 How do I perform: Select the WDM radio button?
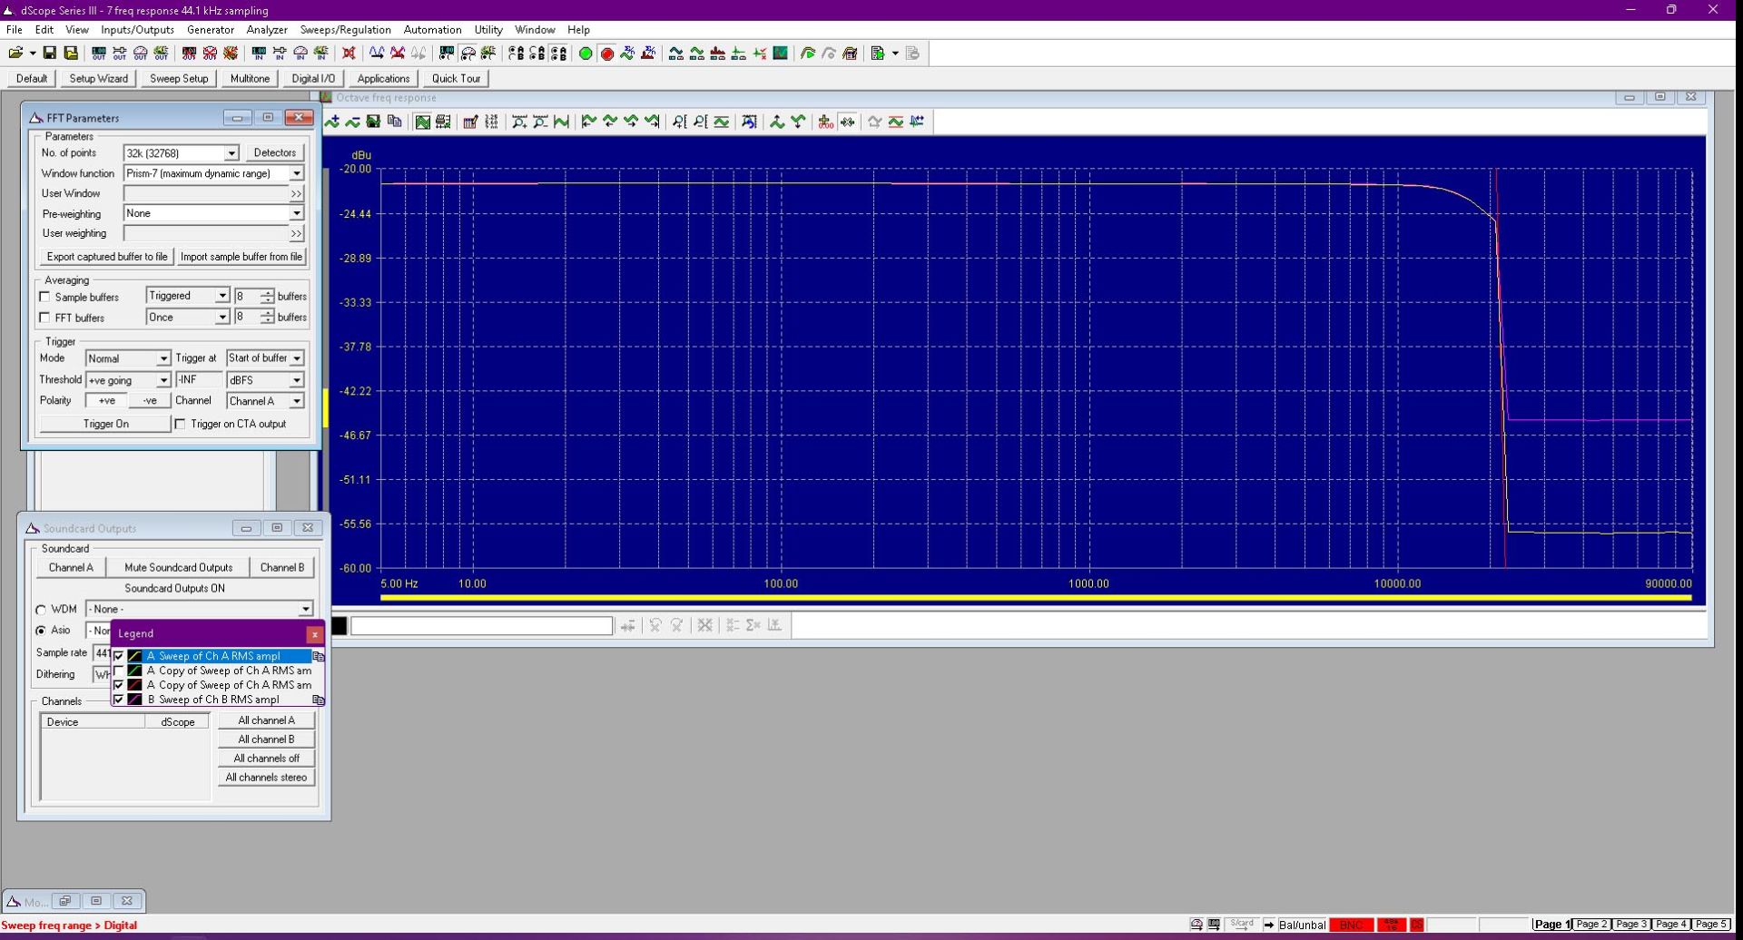click(41, 610)
